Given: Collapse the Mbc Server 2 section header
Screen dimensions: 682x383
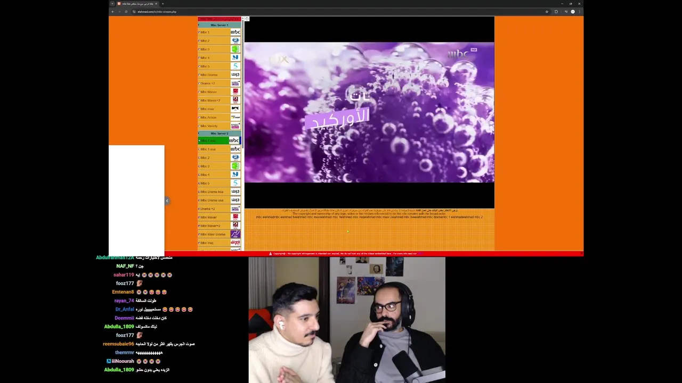Looking at the screenshot, I should (x=219, y=134).
